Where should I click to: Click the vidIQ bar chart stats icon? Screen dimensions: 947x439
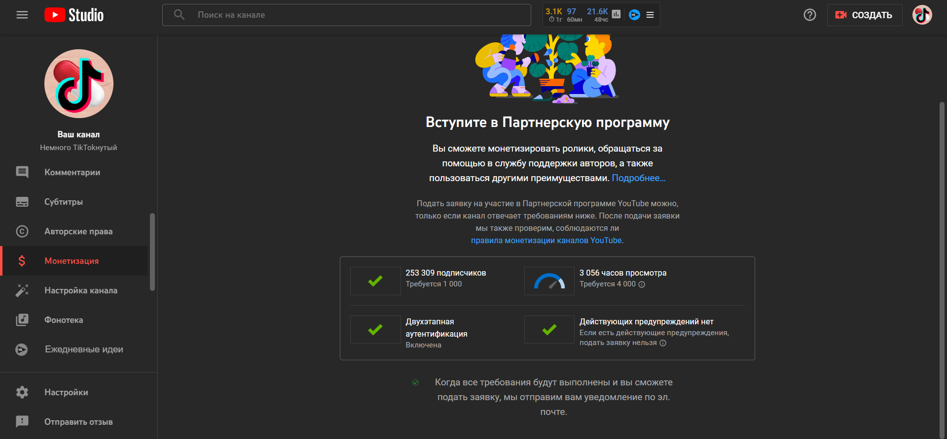pyautogui.click(x=616, y=14)
